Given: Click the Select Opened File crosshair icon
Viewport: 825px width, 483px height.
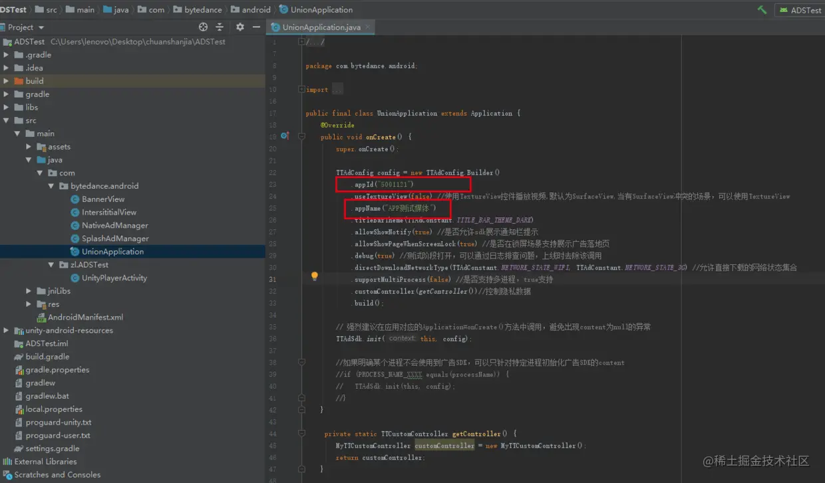Looking at the screenshot, I should pyautogui.click(x=204, y=27).
